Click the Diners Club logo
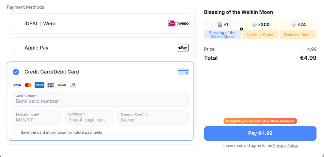This screenshot has height=157, width=324. click(x=73, y=85)
